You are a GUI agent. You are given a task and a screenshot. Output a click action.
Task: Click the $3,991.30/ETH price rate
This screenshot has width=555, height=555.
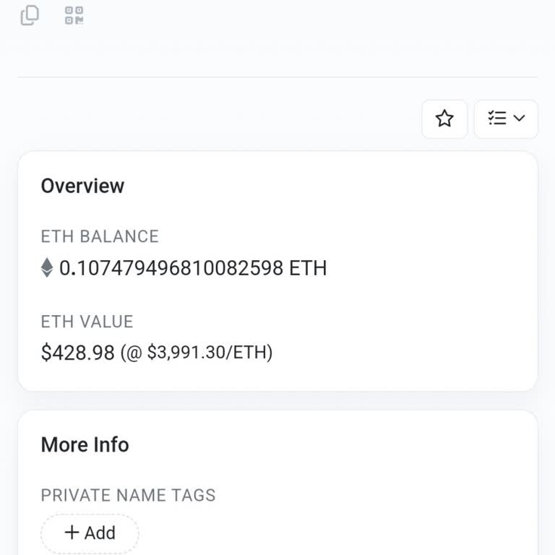coord(208,352)
